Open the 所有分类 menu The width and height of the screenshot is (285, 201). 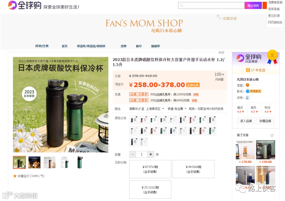[42, 46]
